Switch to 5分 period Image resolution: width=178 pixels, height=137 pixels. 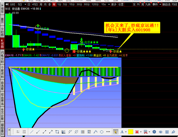(x=65, y=4)
